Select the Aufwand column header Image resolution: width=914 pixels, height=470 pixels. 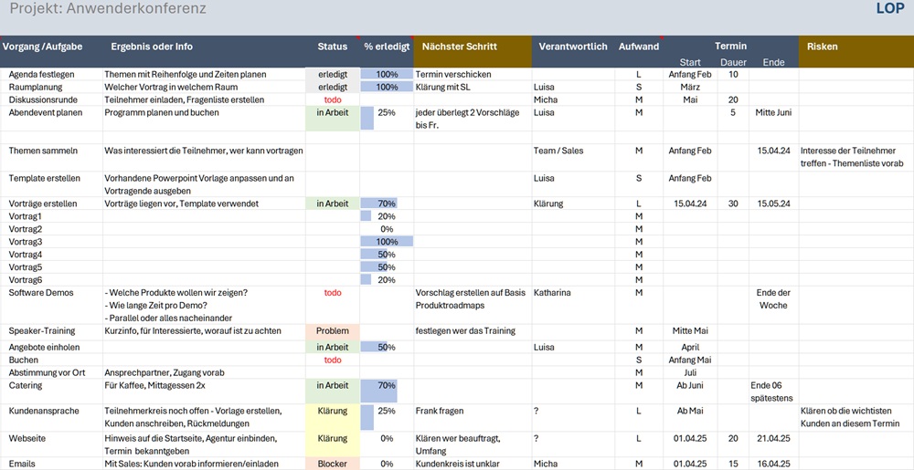(639, 47)
